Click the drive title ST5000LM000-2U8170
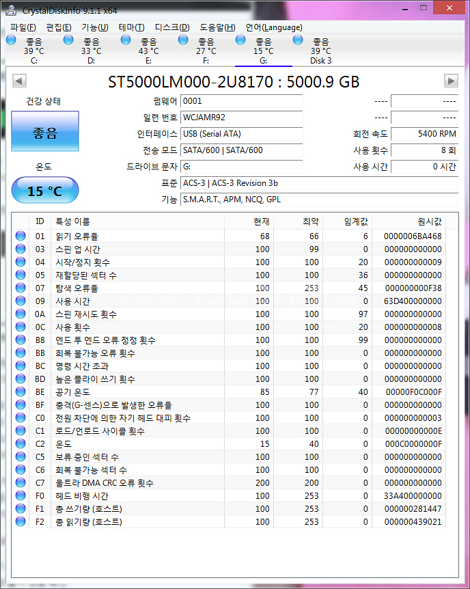The image size is (470, 589). click(191, 82)
